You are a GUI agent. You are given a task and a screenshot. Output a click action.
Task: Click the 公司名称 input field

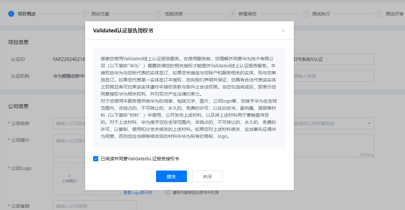(69, 123)
